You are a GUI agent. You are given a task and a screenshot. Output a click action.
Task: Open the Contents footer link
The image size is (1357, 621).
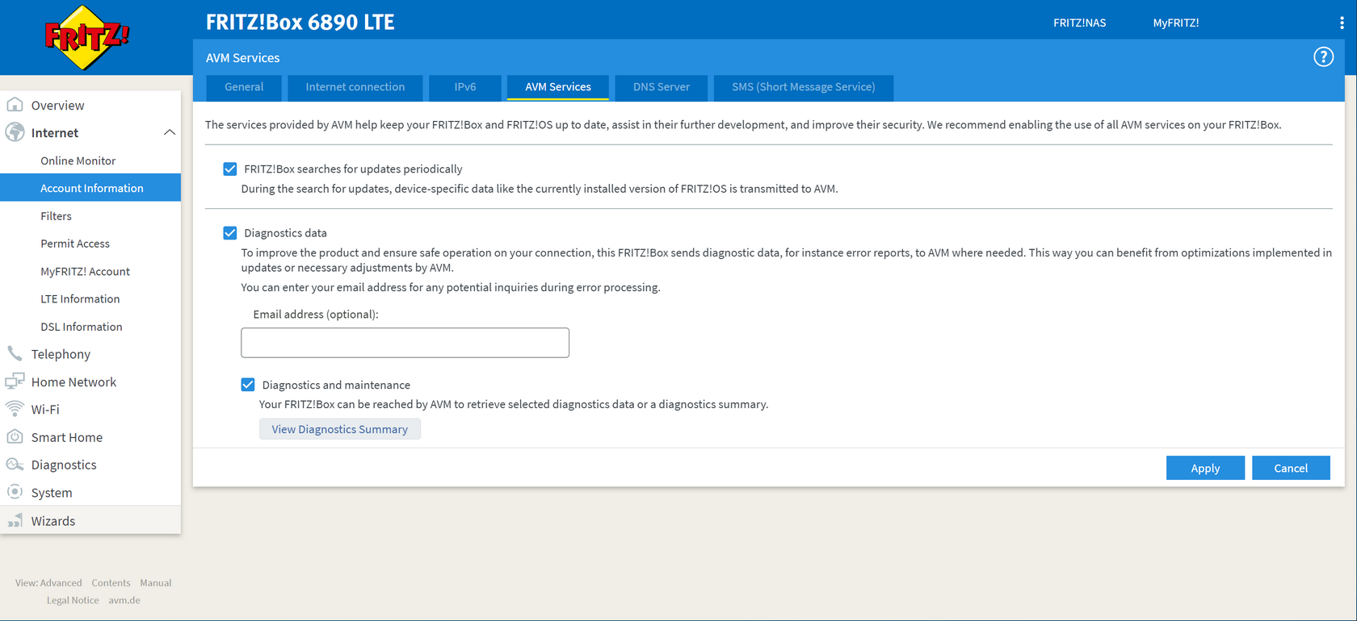111,583
